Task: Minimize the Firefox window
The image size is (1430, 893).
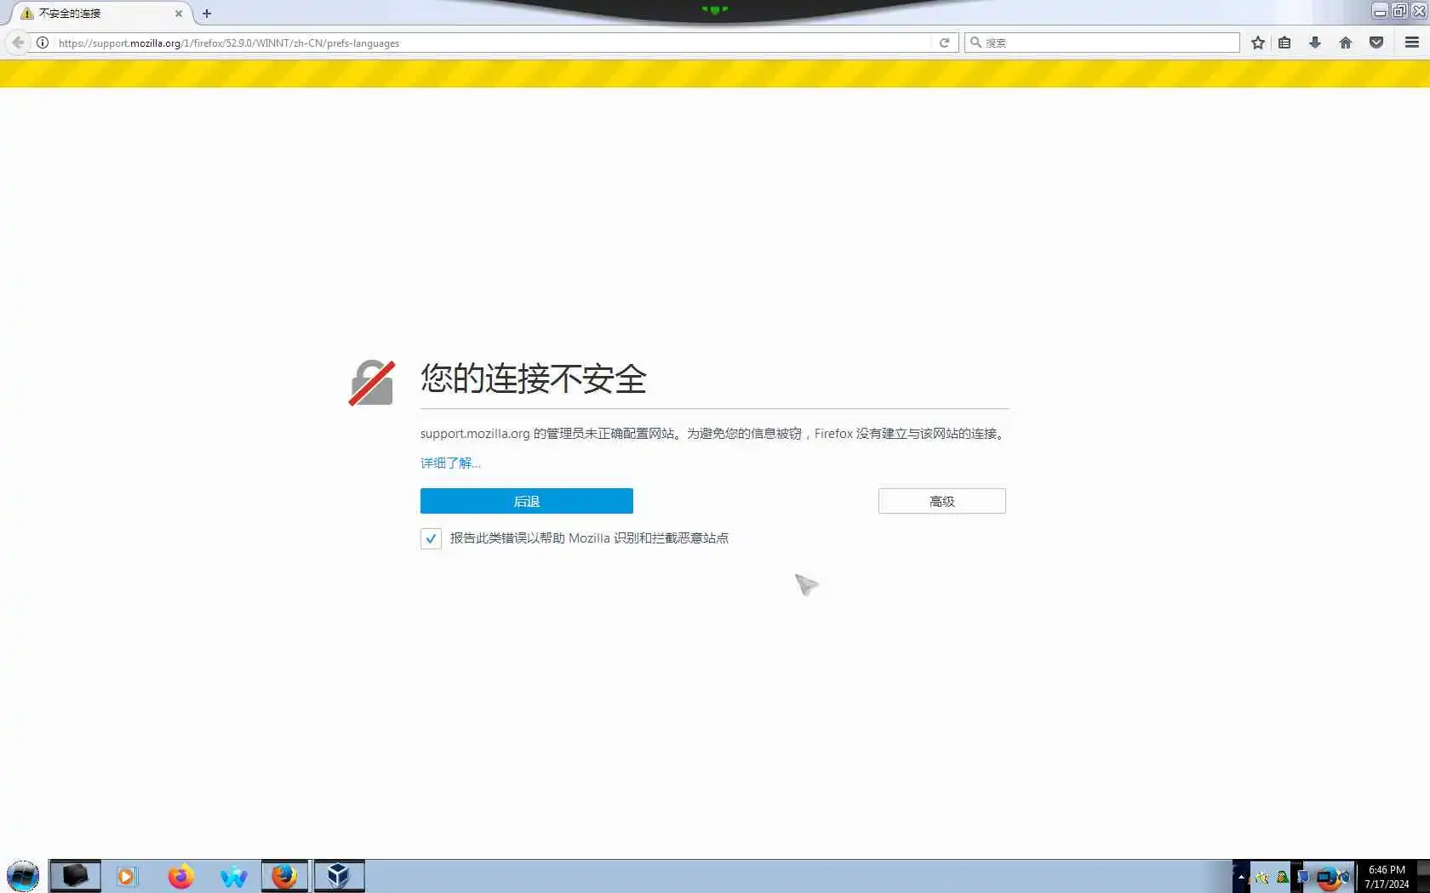Action: (1381, 11)
